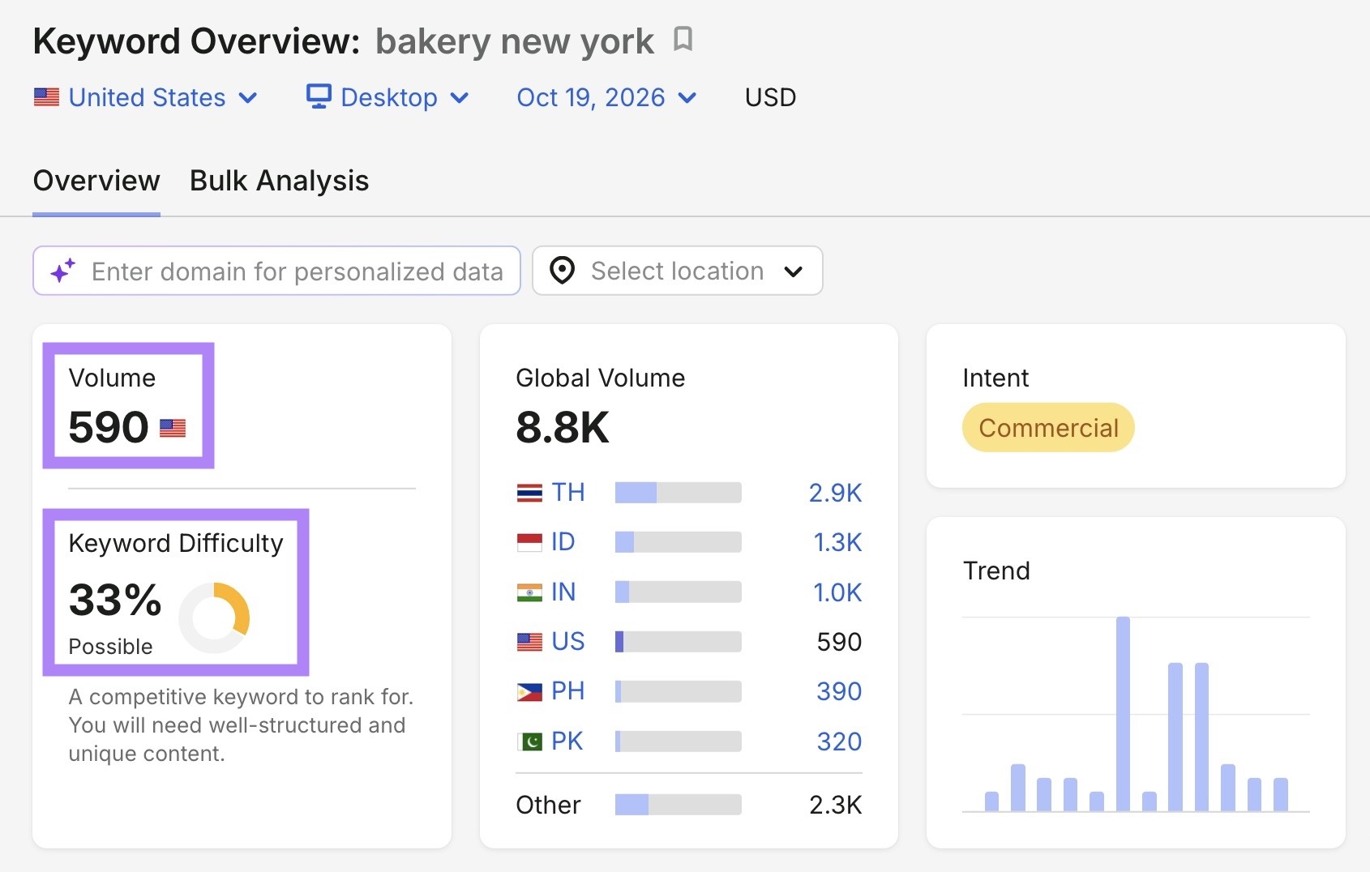Click the 1.3K volume value
The width and height of the screenshot is (1370, 872).
click(x=837, y=542)
